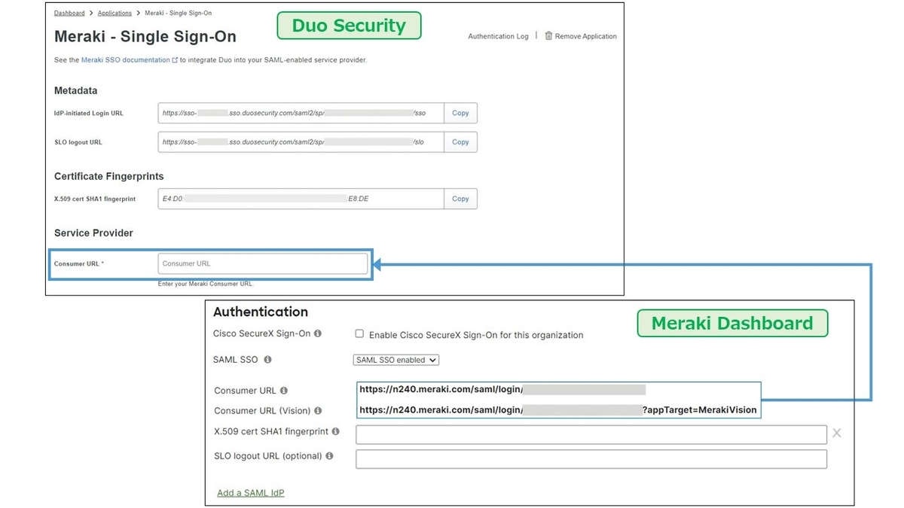
Task: Copy the IdP-initiated Login URL
Action: (460, 113)
